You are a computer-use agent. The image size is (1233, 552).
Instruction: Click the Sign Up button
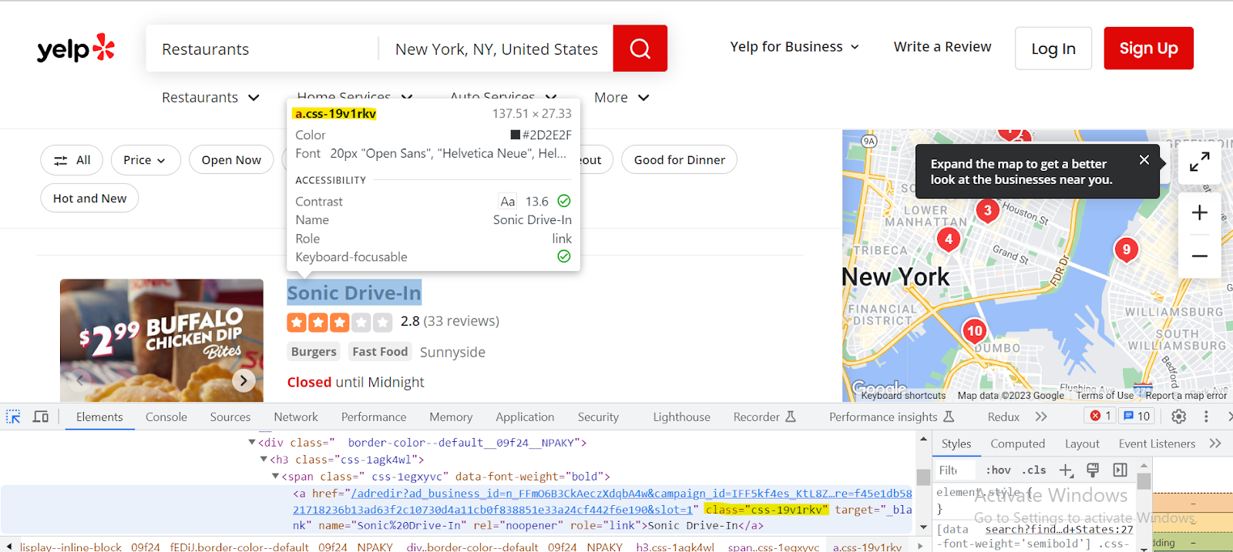[1148, 49]
